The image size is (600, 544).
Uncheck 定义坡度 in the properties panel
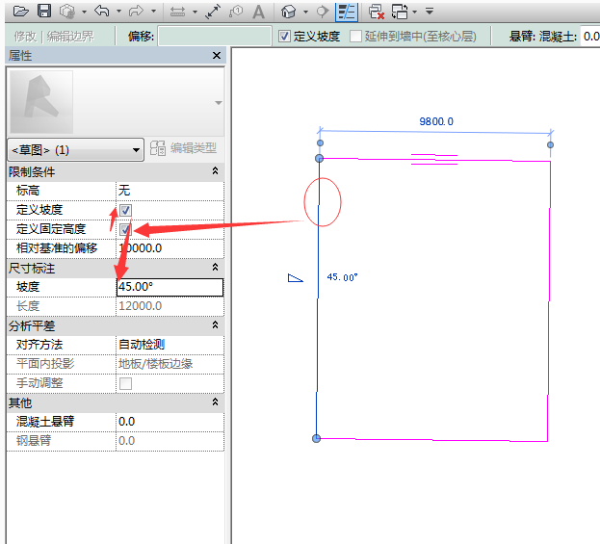125,210
